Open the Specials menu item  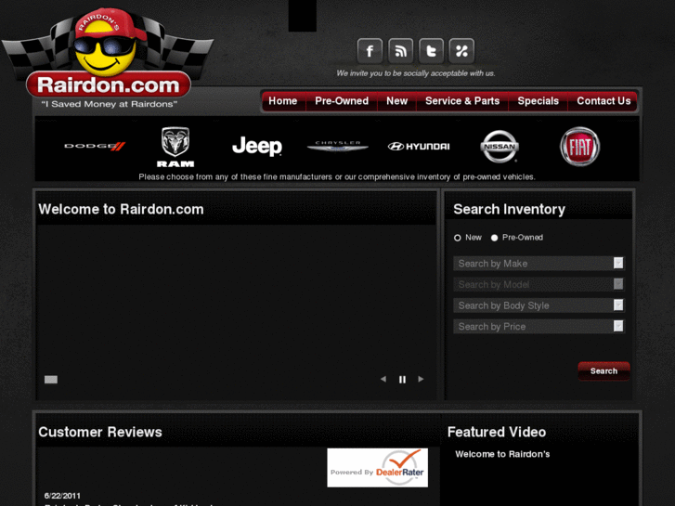tap(539, 101)
